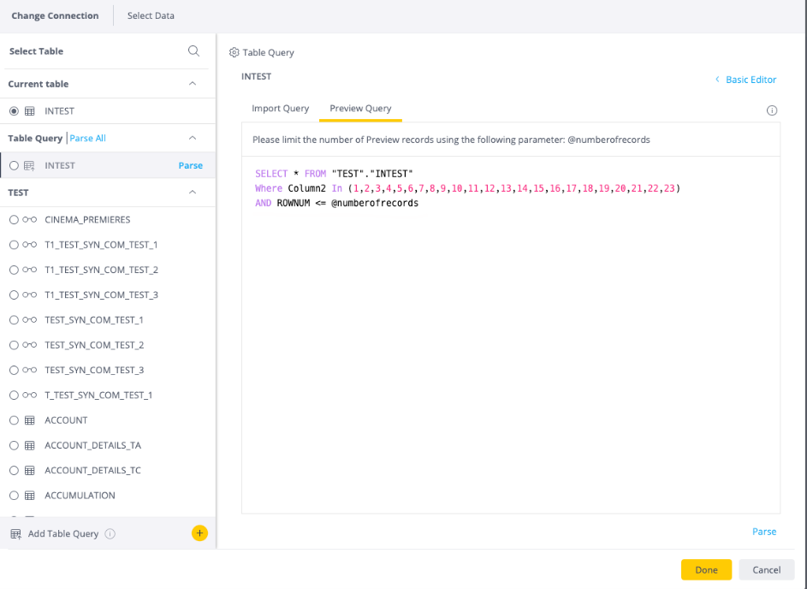The height and width of the screenshot is (589, 807).
Task: Click the Cancel button
Action: coord(766,569)
